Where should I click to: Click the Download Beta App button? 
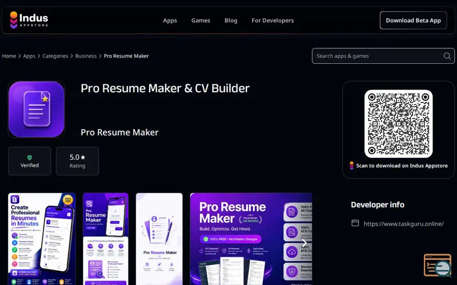click(x=413, y=21)
